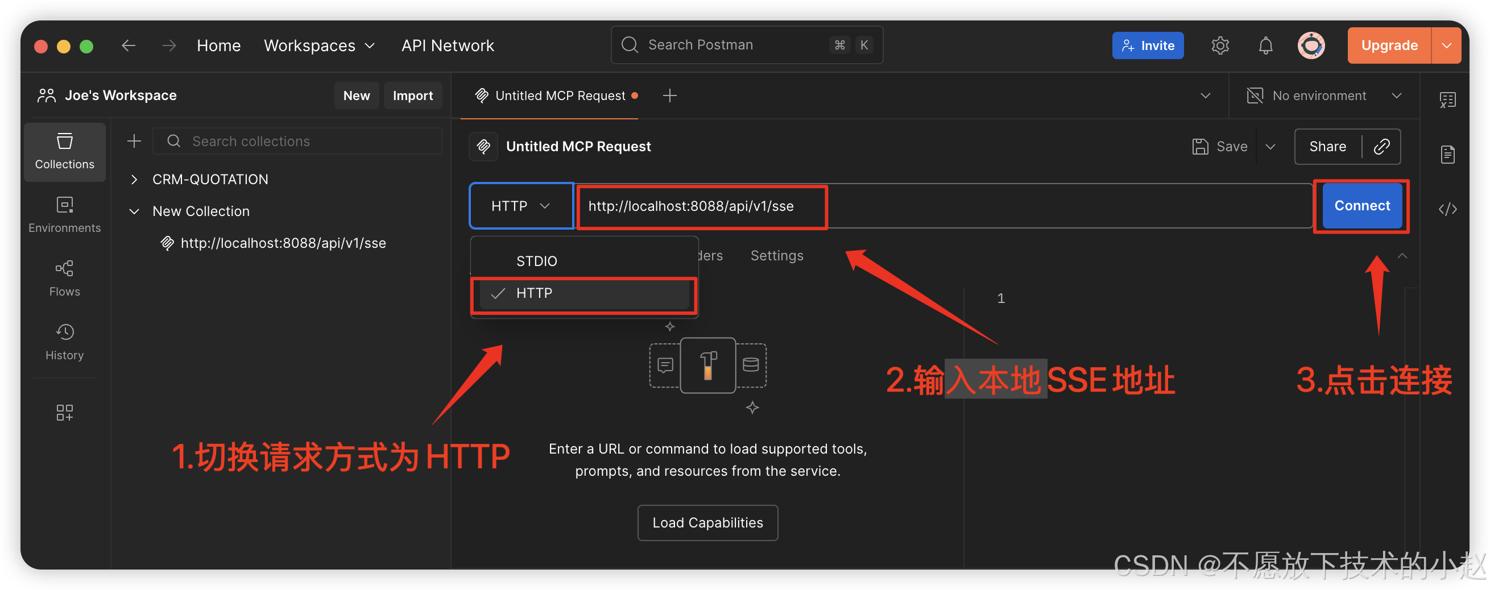This screenshot has width=1490, height=590.
Task: Click the Save disk icon
Action: click(x=1199, y=146)
